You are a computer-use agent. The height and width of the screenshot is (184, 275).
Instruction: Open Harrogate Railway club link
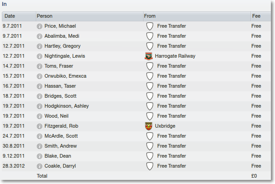click(175, 56)
